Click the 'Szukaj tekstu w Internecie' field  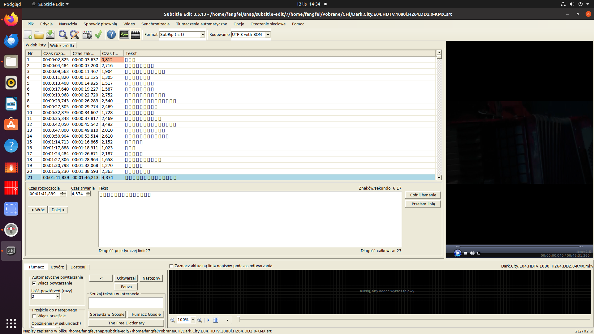coord(126,303)
